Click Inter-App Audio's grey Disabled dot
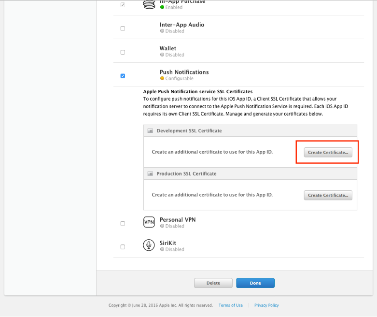The image size is (377, 317). pos(162,31)
